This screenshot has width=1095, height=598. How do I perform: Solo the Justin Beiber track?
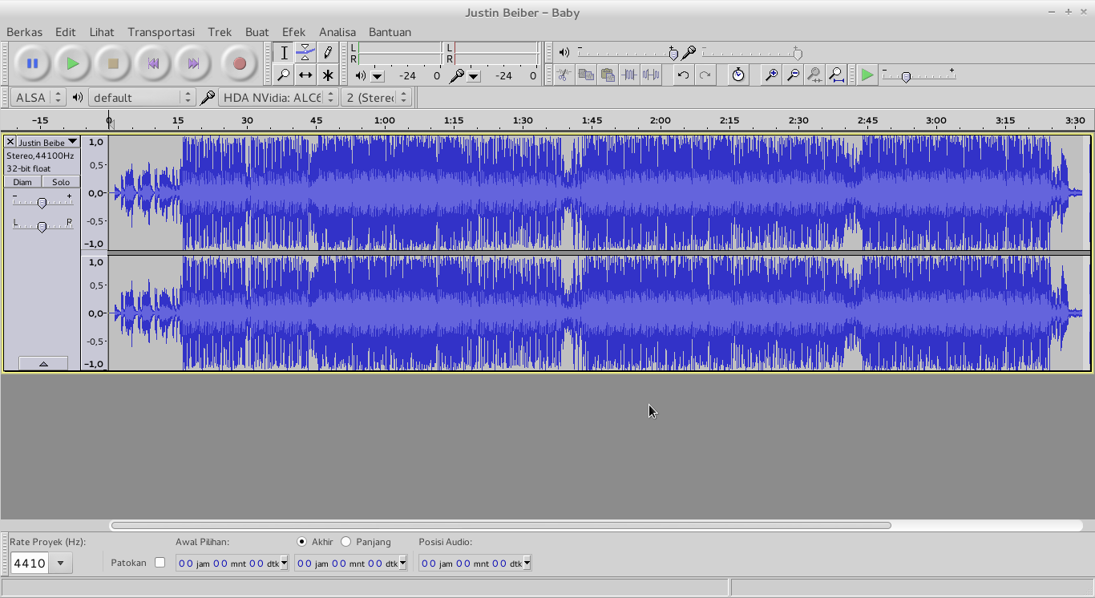click(x=61, y=182)
